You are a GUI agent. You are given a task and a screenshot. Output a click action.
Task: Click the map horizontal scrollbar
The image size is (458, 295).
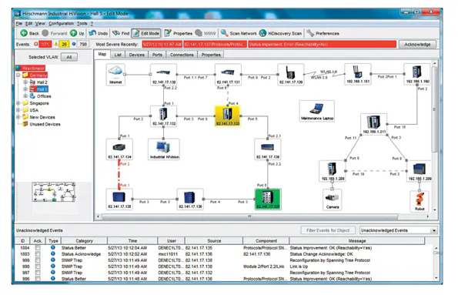pos(249,216)
